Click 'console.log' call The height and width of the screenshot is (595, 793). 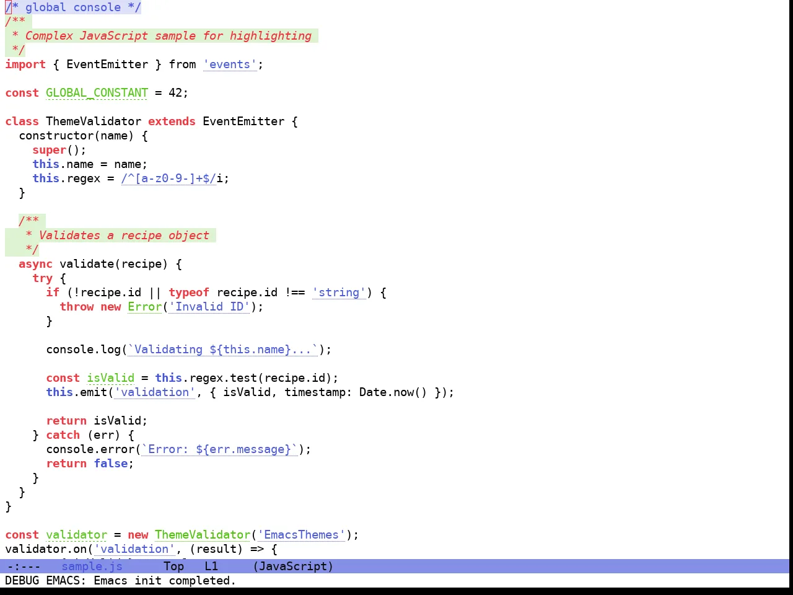tap(83, 350)
